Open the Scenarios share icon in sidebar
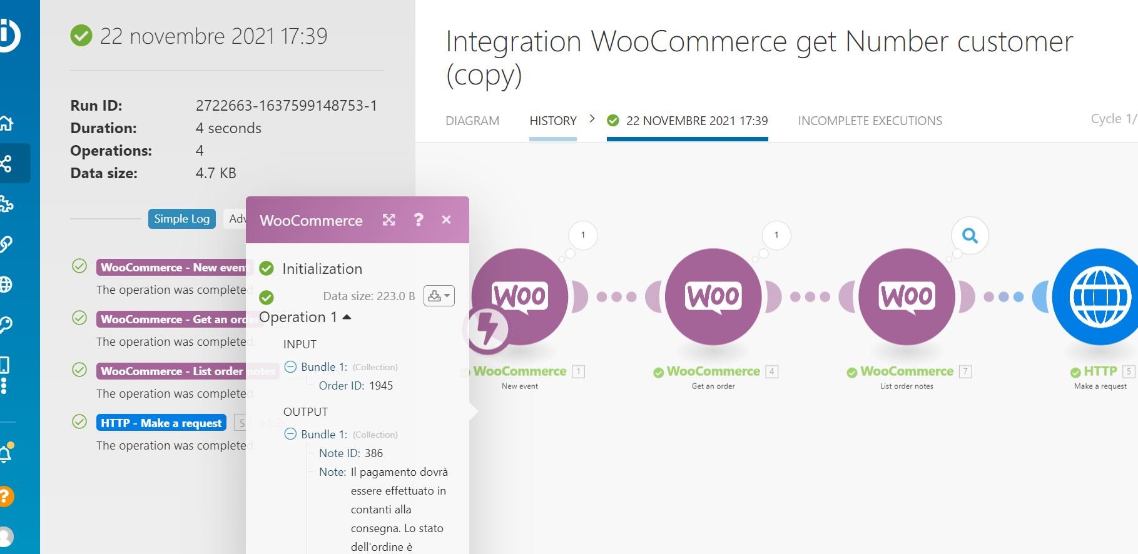Viewport: 1138px width, 554px height. (x=7, y=164)
